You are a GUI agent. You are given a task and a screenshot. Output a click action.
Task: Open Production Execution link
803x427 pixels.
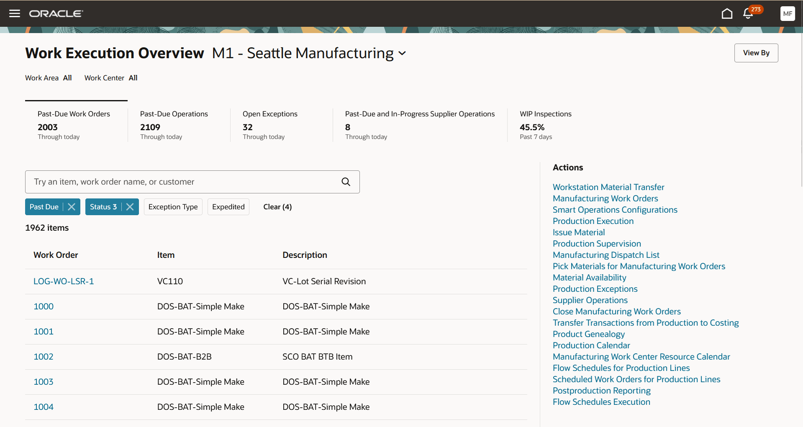(x=593, y=221)
